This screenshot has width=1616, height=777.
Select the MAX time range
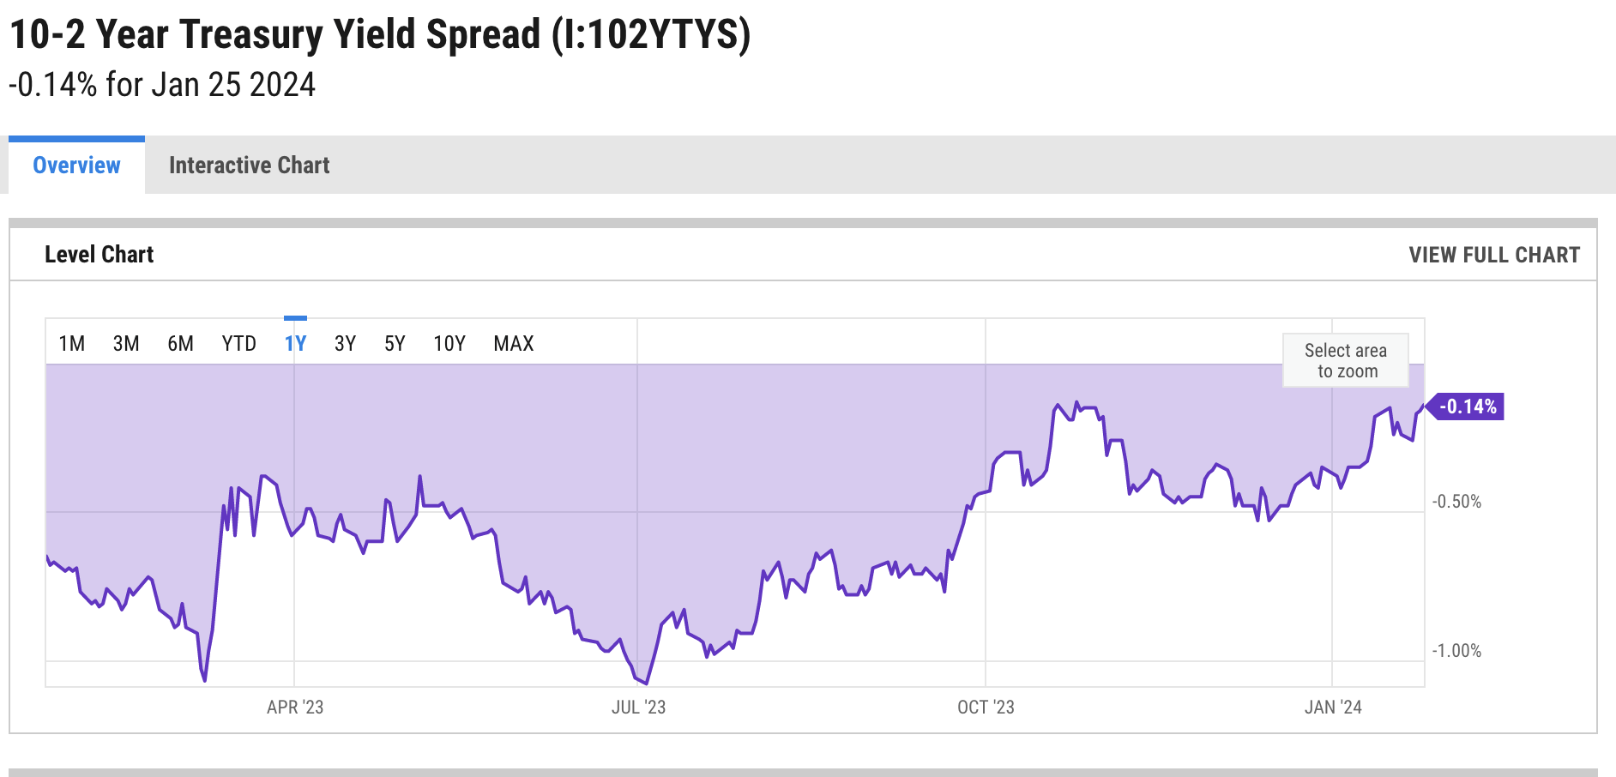pyautogui.click(x=512, y=343)
